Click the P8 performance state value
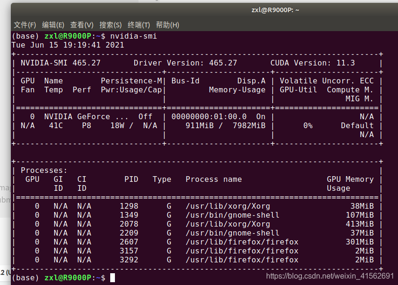398x285 pixels. (87, 126)
